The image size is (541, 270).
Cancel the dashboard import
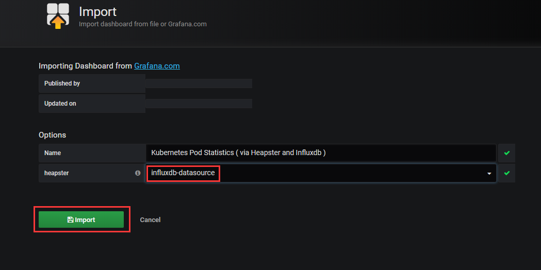point(150,220)
